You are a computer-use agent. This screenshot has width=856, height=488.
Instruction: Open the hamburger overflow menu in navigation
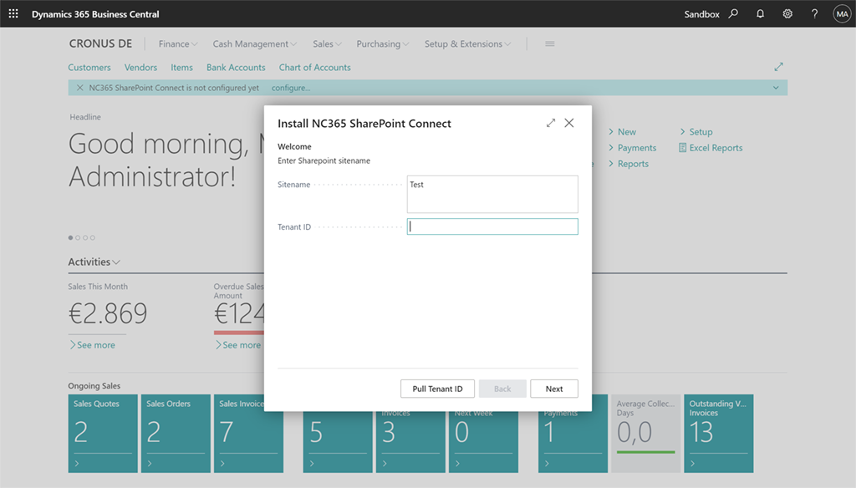click(550, 43)
